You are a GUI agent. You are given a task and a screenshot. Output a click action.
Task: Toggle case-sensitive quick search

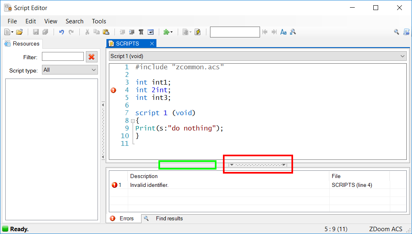click(x=283, y=32)
